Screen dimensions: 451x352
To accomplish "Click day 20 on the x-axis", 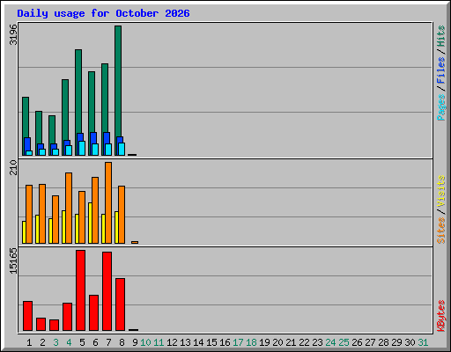I will click(277, 342).
